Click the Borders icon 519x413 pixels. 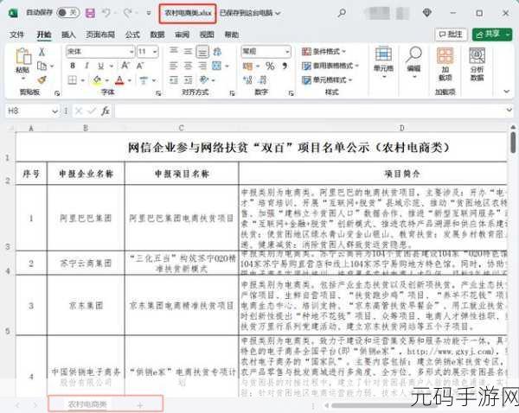click(x=73, y=80)
